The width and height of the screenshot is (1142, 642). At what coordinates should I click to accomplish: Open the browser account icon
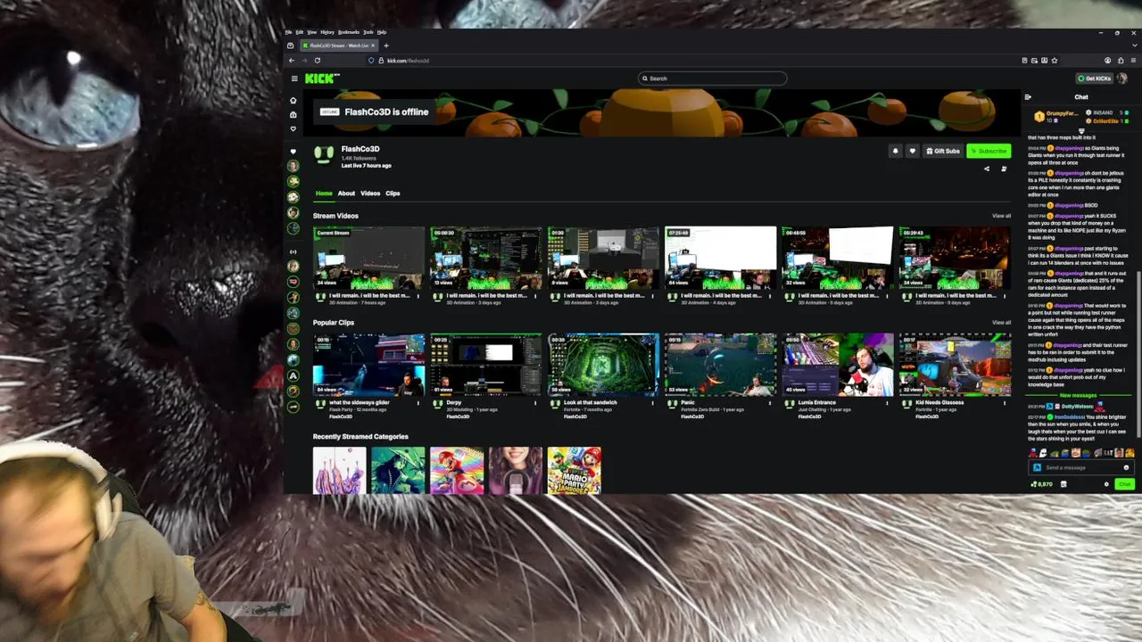1107,61
